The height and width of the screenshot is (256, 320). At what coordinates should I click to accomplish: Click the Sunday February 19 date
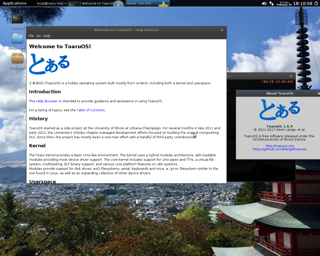(x=284, y=3)
